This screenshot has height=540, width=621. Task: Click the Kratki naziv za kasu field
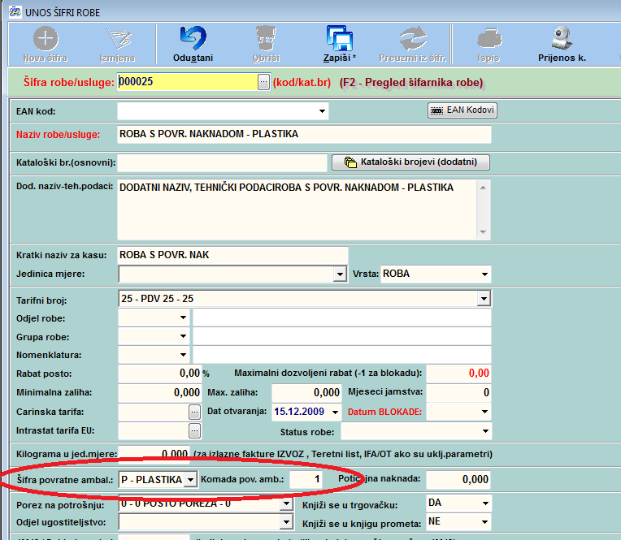click(x=232, y=255)
